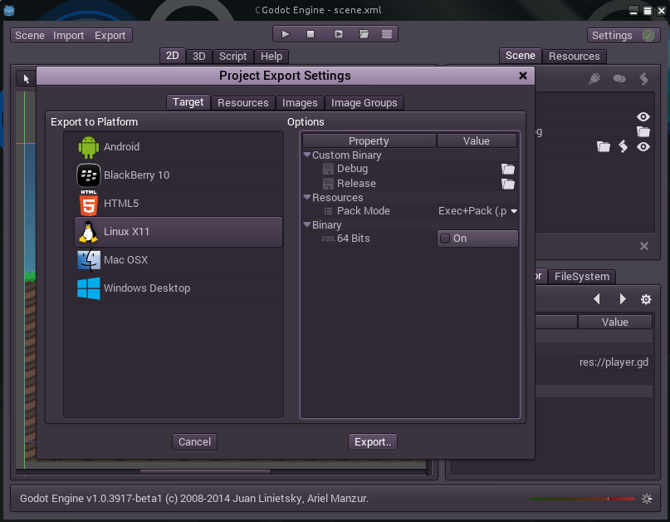The width and height of the screenshot is (670, 522).
Task: Select BlackBerry 10 platform
Action: tap(179, 175)
